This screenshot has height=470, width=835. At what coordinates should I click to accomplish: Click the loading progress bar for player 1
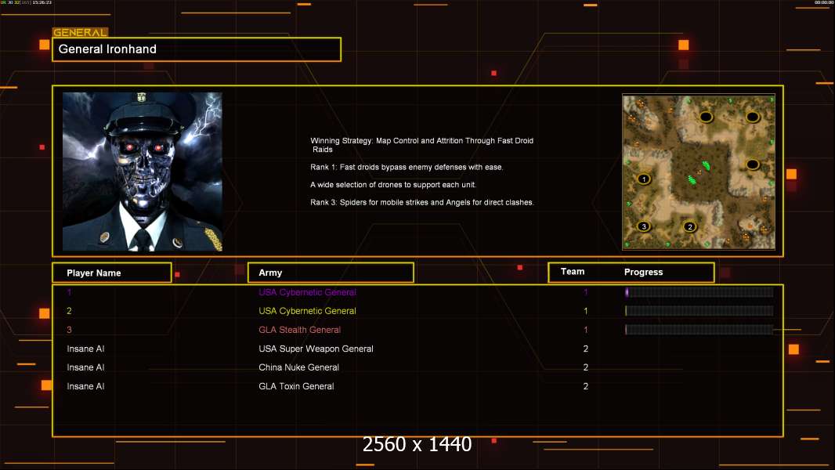(x=699, y=291)
